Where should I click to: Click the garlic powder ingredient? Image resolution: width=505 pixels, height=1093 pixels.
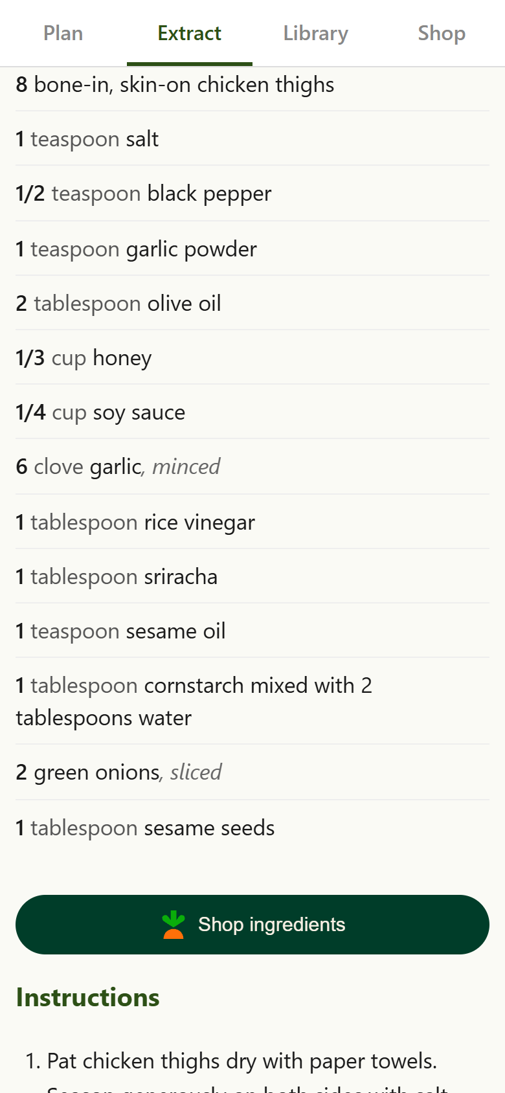click(137, 249)
